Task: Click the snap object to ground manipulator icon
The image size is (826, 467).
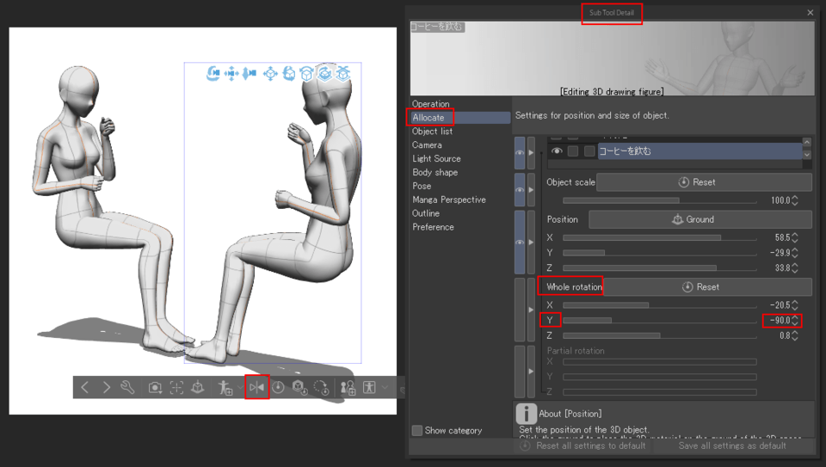Action: click(x=343, y=73)
